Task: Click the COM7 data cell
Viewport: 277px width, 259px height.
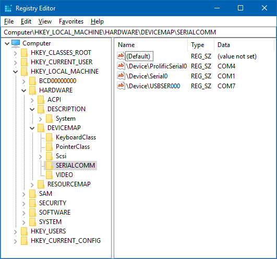Action: (x=226, y=86)
